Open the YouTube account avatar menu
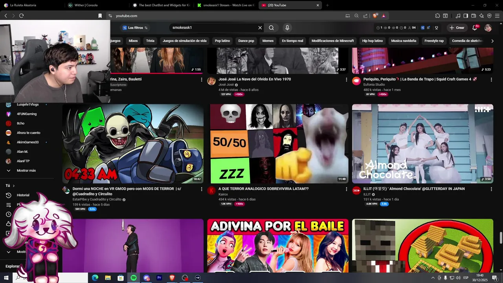The height and width of the screenshot is (283, 503). click(x=488, y=28)
